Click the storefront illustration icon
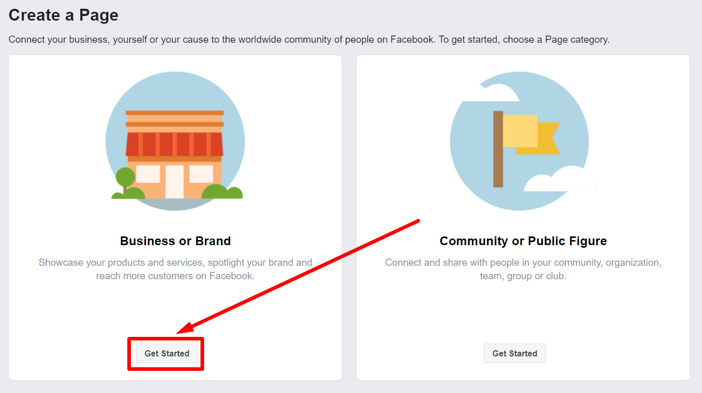This screenshot has height=393, width=702. coord(175,141)
